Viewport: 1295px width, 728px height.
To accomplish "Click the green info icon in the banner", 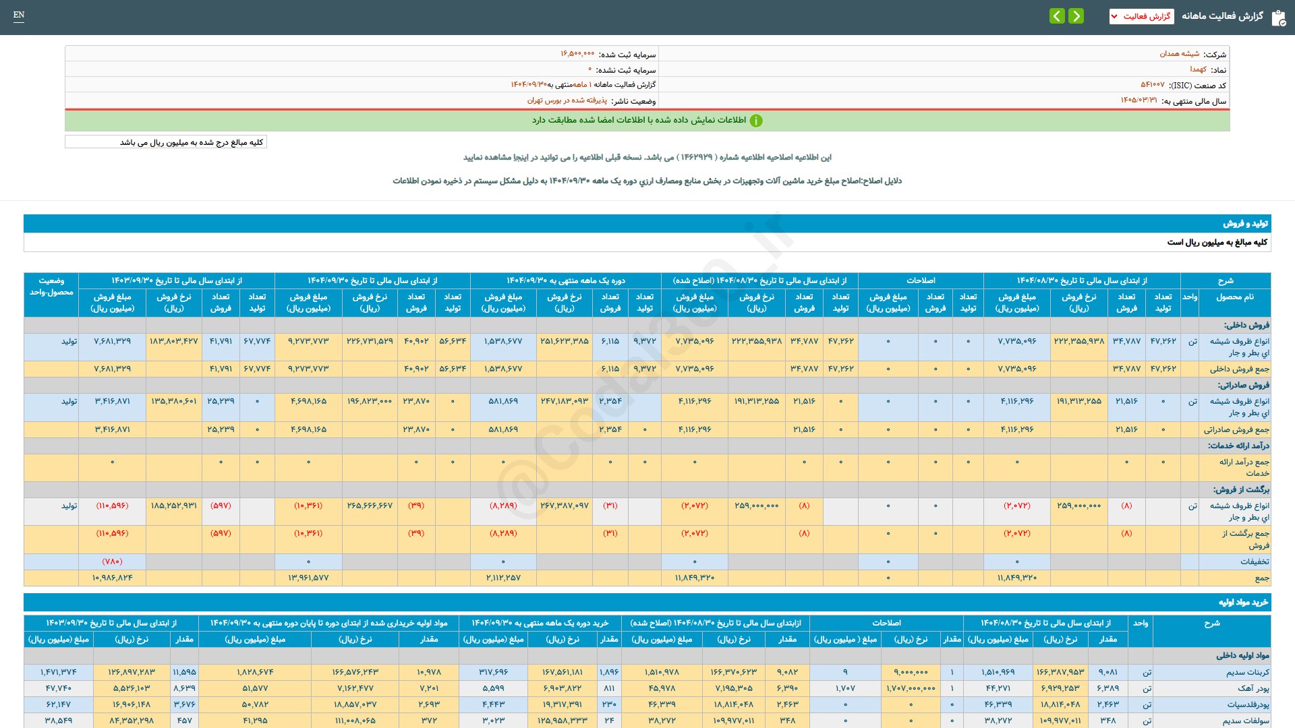I will pos(756,121).
